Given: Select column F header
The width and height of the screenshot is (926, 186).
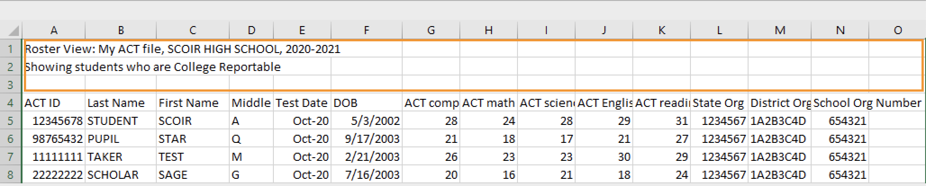Looking at the screenshot, I should pos(366,31).
